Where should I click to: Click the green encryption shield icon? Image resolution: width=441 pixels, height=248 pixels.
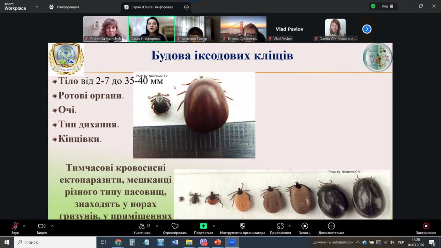[373, 6]
